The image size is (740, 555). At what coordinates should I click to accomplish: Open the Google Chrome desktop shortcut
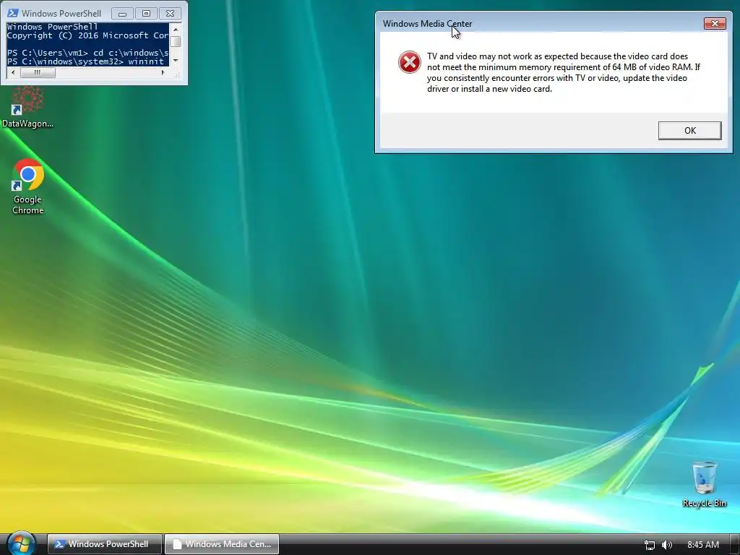coord(28,187)
